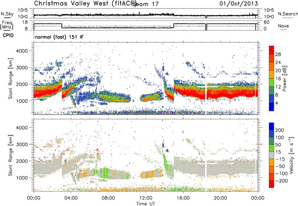The width and height of the screenshot is (298, 206).
Task: Click the "Power [dB]" color bar title
Action: [284, 78]
